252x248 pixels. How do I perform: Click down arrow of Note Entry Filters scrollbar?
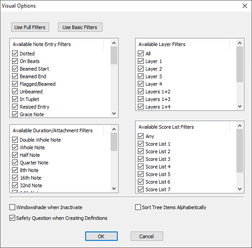pyautogui.click(x=114, y=113)
